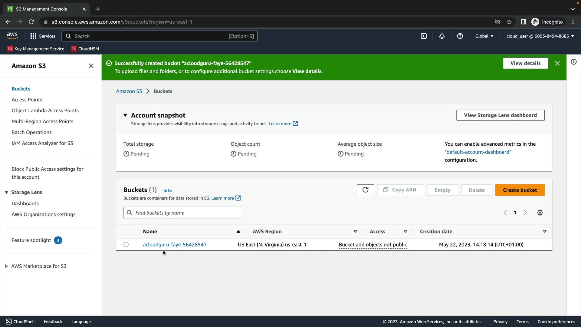Refresh the buckets list
581x327 pixels.
point(365,190)
